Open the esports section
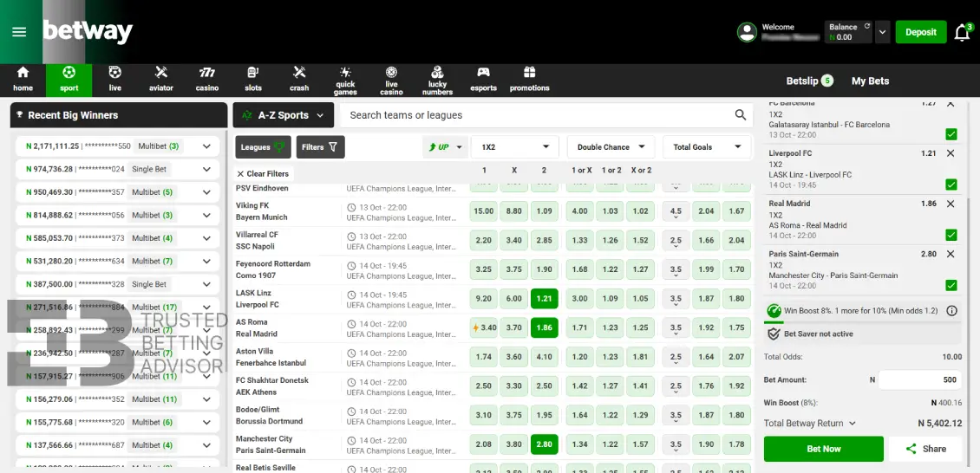 pyautogui.click(x=483, y=80)
